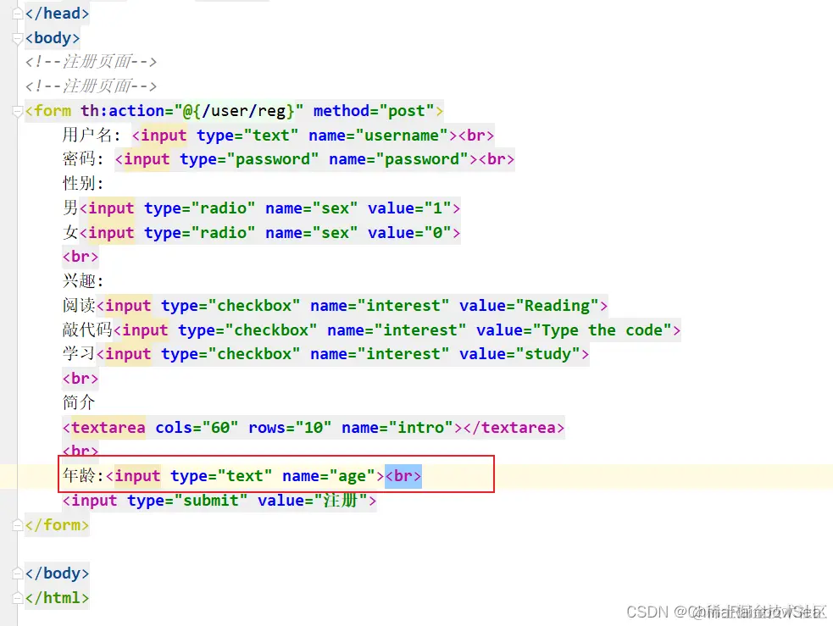Click the br tag after username input
The width and height of the screenshot is (833, 626).
476,136
